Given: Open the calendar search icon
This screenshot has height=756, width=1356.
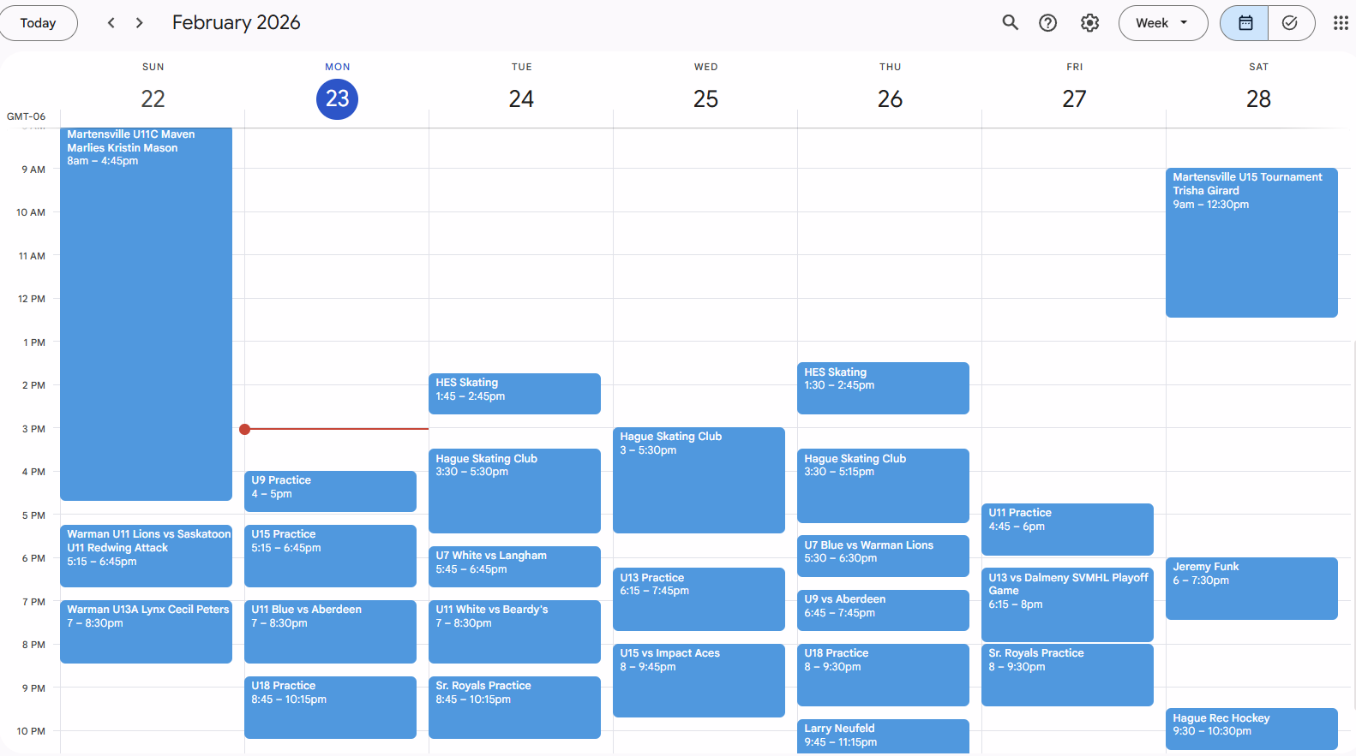Looking at the screenshot, I should [1011, 23].
